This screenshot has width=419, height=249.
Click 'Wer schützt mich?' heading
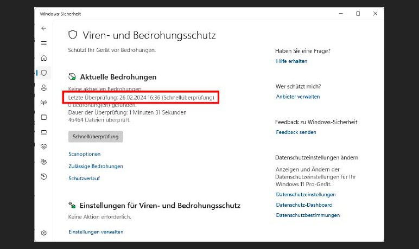click(298, 86)
